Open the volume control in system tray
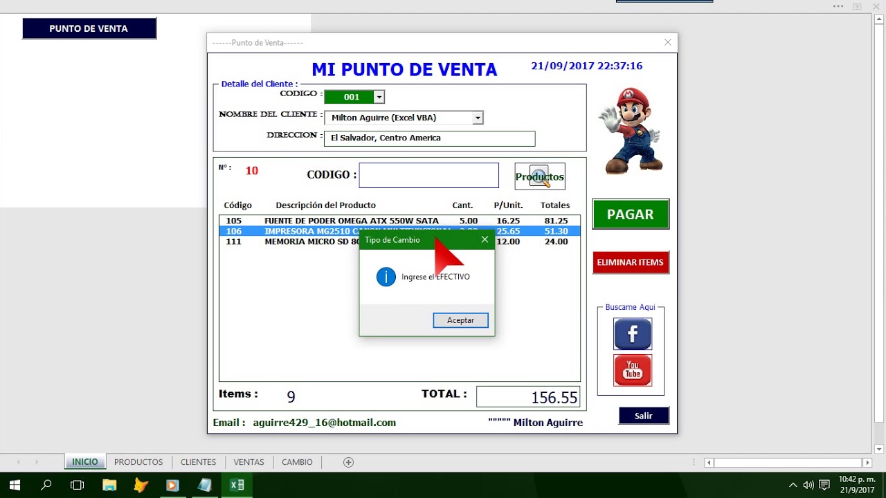 (808, 485)
